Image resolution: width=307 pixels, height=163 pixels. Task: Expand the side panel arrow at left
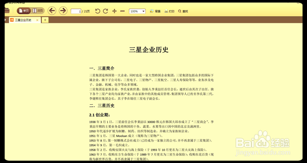click(x=5, y=20)
